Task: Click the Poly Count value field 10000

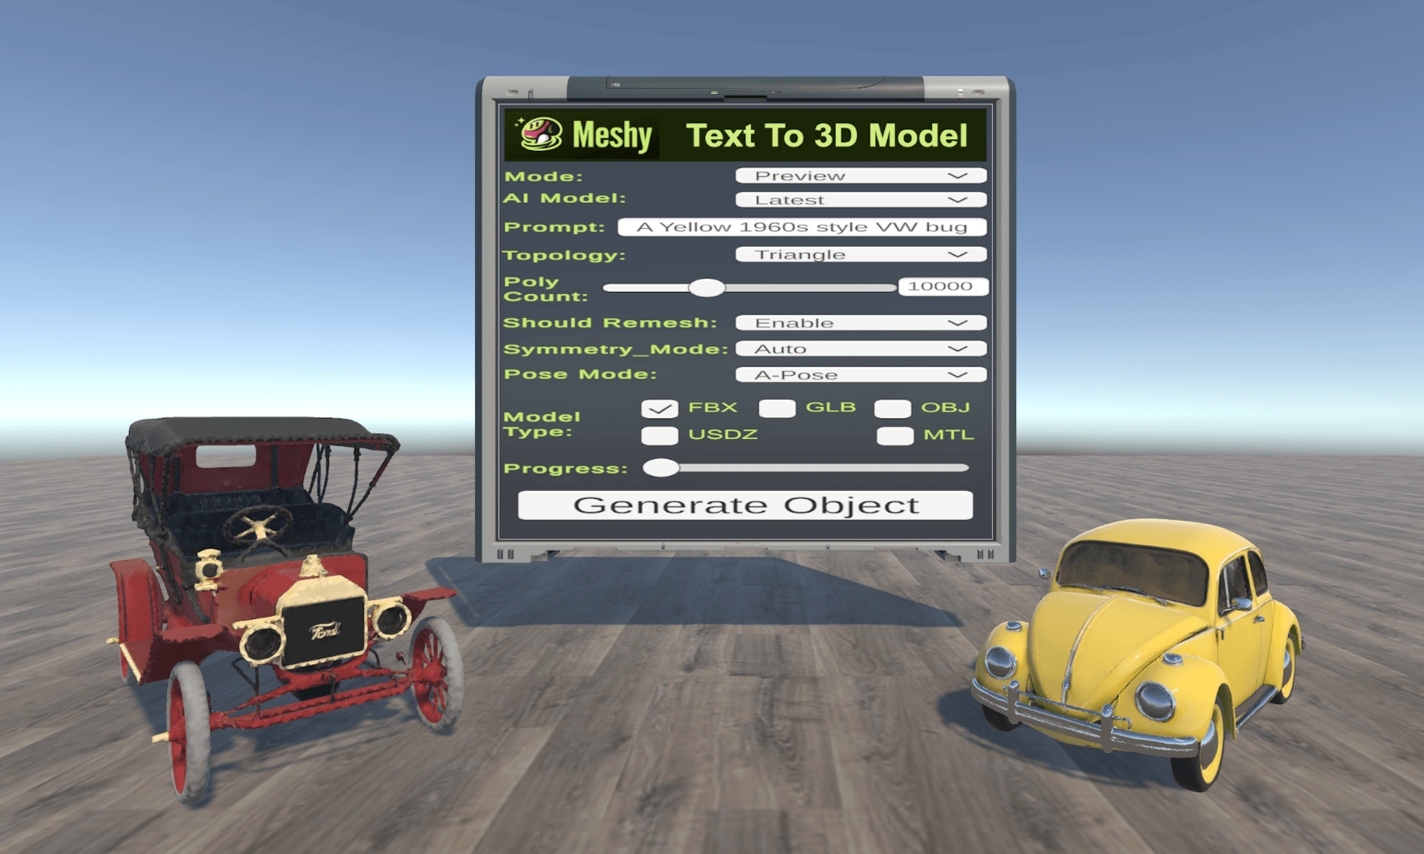Action: tap(942, 286)
